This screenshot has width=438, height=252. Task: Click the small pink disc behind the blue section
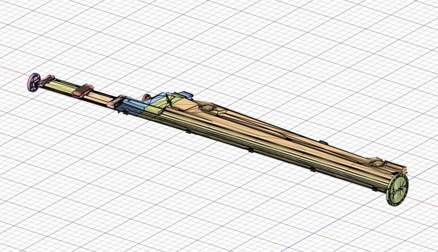point(146,97)
